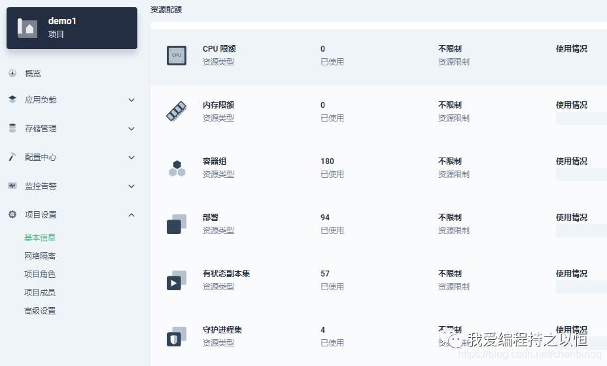Click the 94 used deployments value

[325, 218]
